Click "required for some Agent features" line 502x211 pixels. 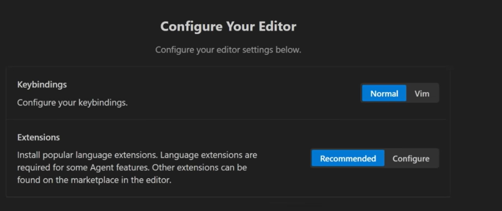coord(83,168)
